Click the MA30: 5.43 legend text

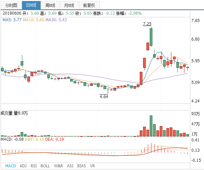[56, 20]
